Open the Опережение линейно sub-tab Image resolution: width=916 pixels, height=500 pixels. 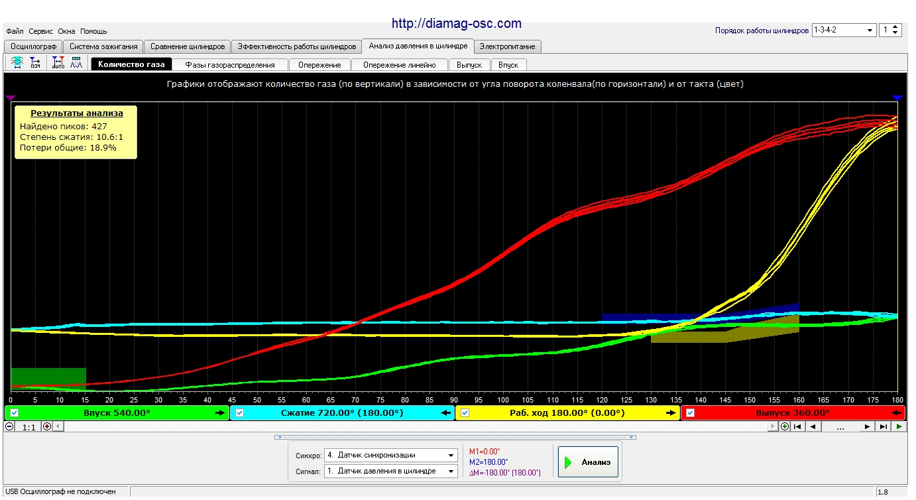[x=400, y=65]
